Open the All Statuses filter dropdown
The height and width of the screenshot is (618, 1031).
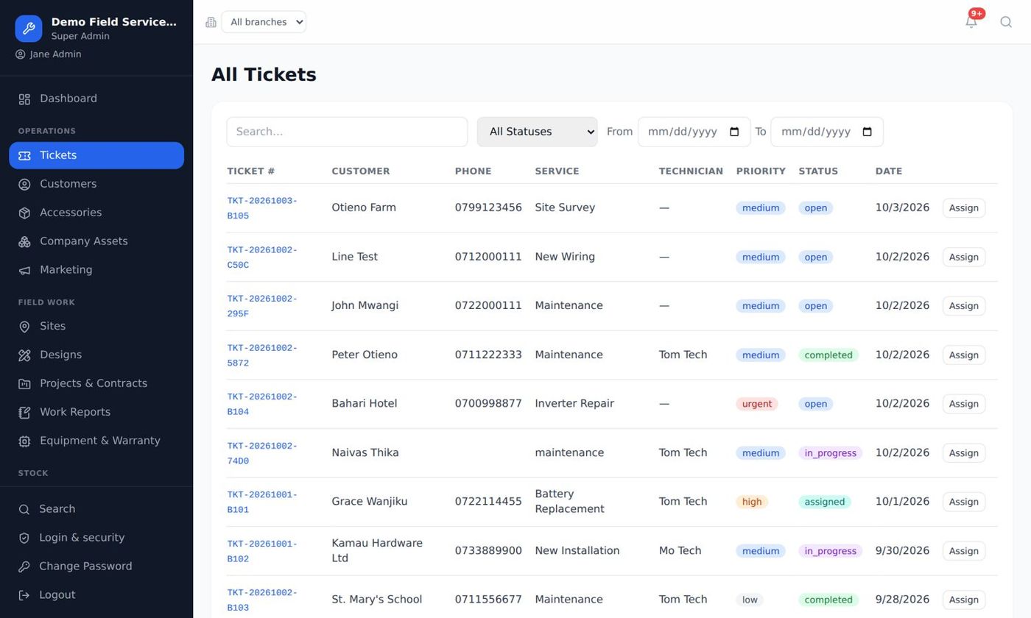coord(537,132)
